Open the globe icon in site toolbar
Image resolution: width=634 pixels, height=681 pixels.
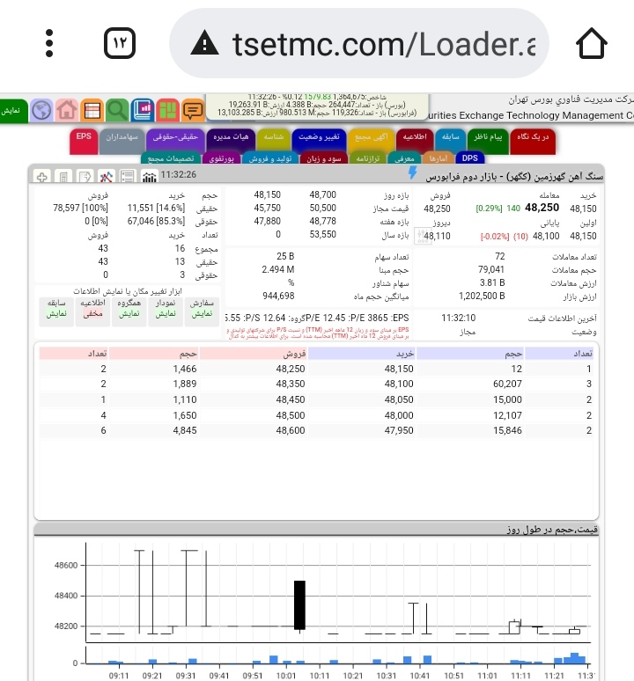click(x=41, y=110)
